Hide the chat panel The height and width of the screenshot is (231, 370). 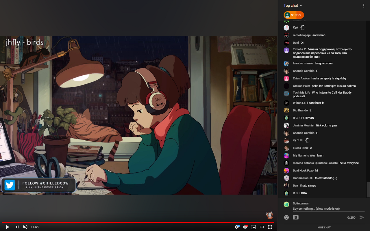click(x=324, y=228)
